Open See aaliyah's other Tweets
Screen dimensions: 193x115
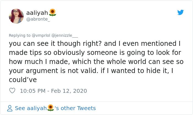pos(55,108)
